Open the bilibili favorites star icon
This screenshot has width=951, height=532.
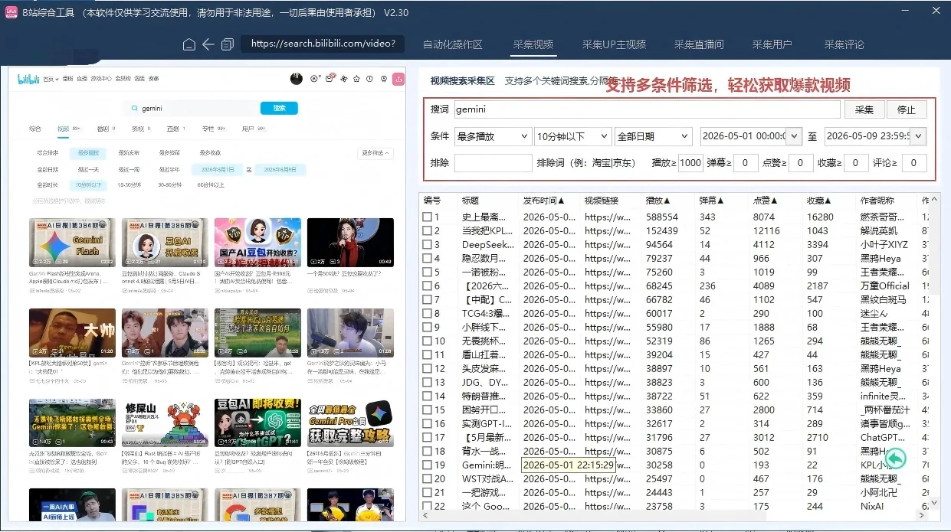point(356,79)
